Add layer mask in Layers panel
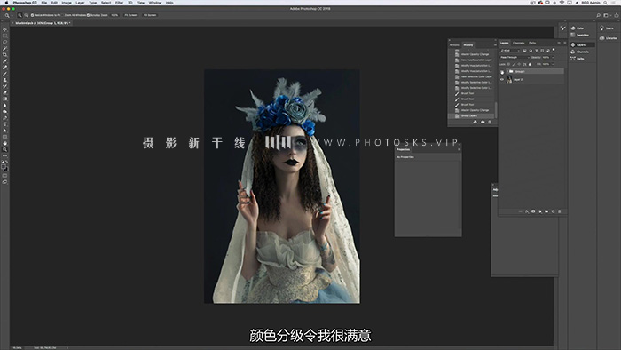The image size is (621, 350). [533, 211]
